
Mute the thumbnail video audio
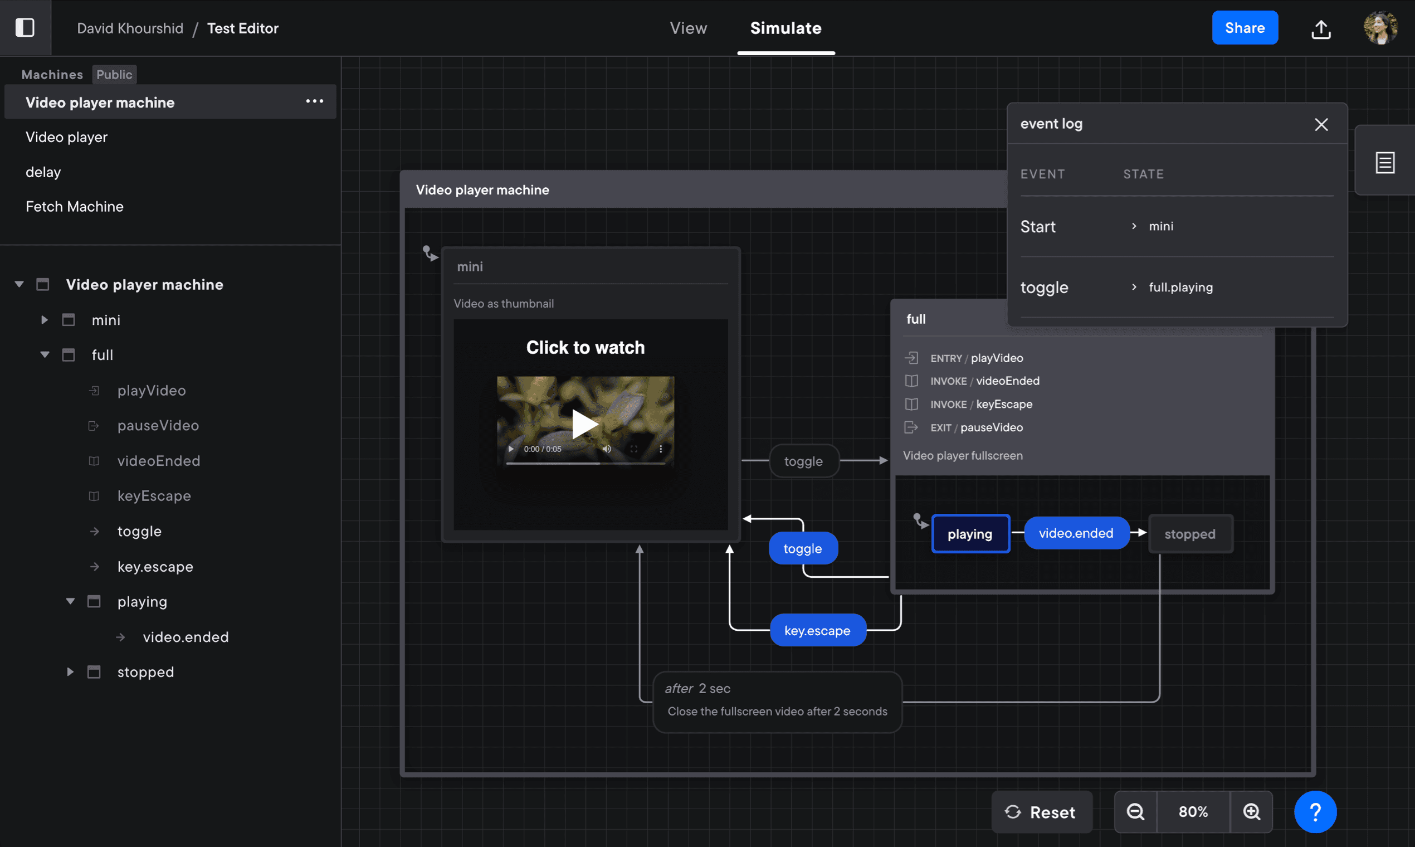607,449
